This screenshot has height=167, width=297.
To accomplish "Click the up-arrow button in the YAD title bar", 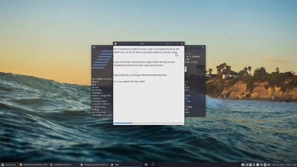I will (168, 44).
